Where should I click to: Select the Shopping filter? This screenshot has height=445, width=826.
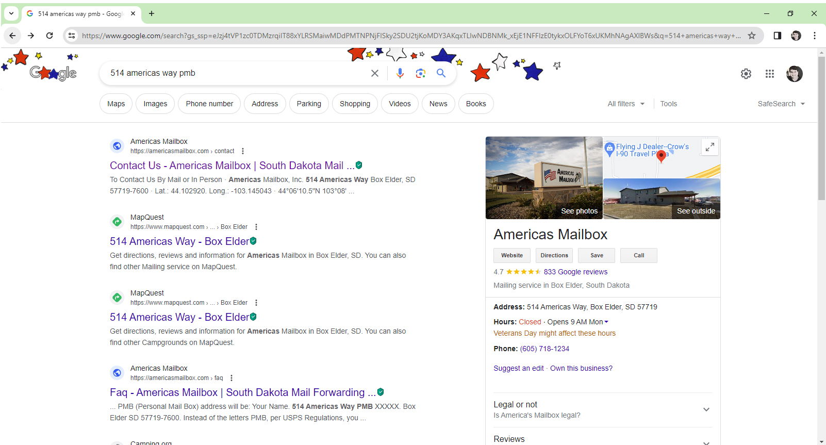click(x=355, y=104)
